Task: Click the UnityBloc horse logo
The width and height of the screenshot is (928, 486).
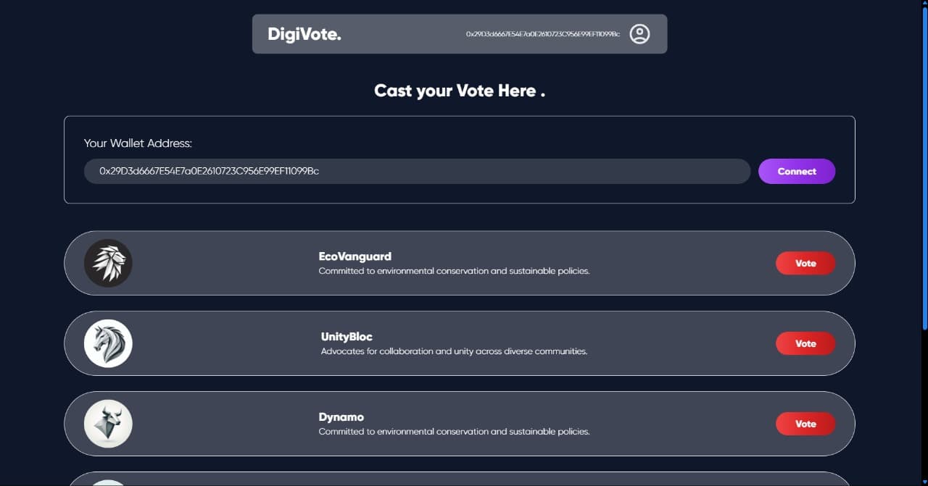Action: (x=108, y=343)
